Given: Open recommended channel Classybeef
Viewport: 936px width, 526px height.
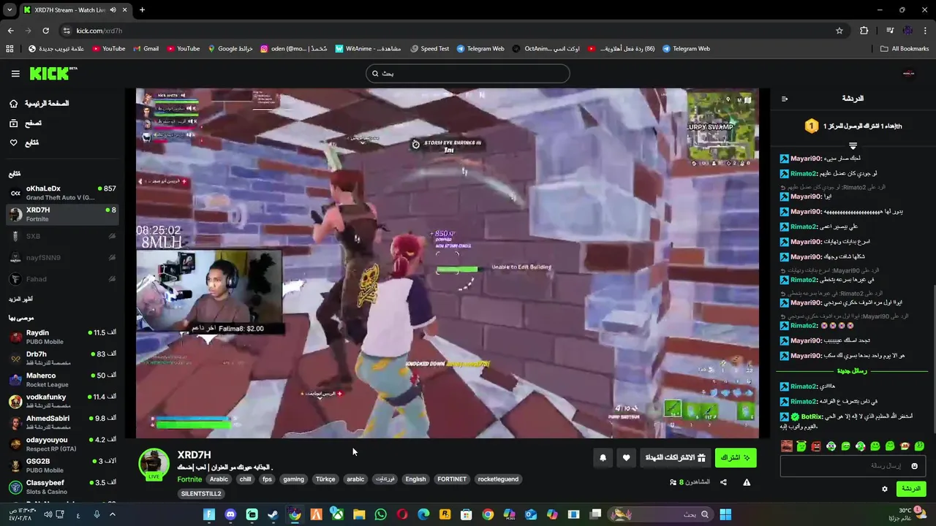Looking at the screenshot, I should 62,487.
